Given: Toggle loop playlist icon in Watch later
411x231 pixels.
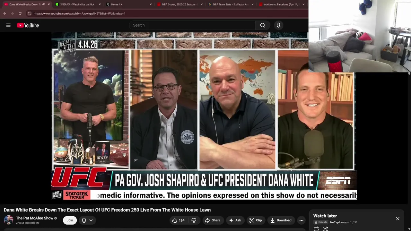Looking at the screenshot, I should pyautogui.click(x=316, y=229).
